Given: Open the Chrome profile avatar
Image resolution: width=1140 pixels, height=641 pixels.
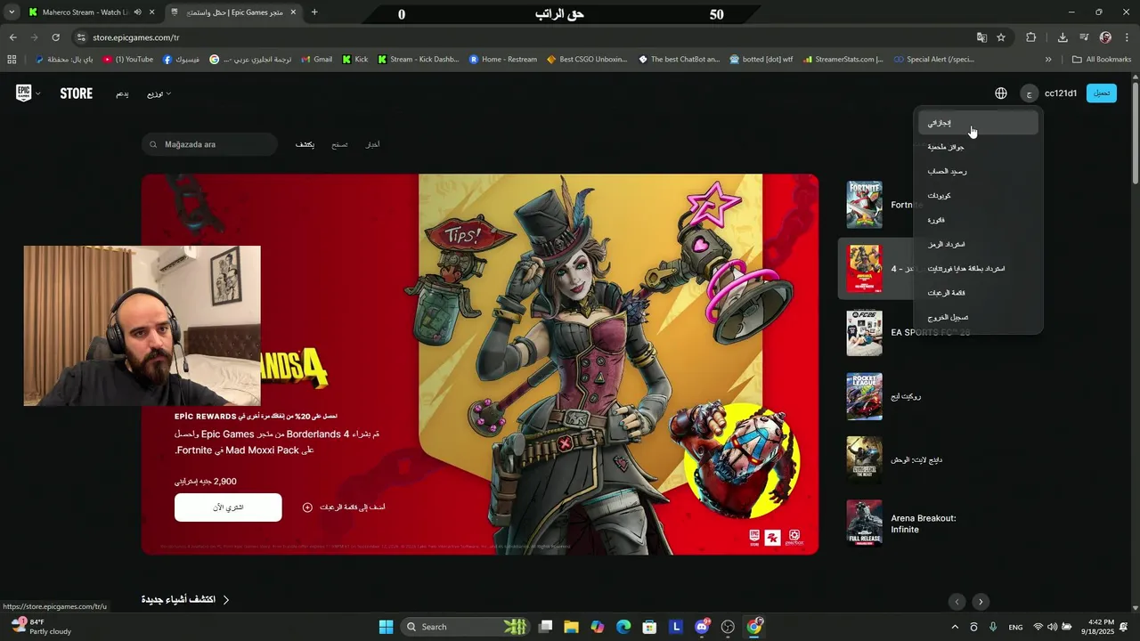Looking at the screenshot, I should [x=1105, y=37].
